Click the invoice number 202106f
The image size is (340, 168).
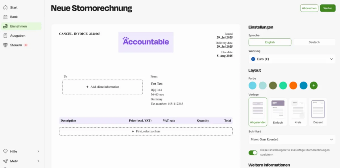coord(94,34)
